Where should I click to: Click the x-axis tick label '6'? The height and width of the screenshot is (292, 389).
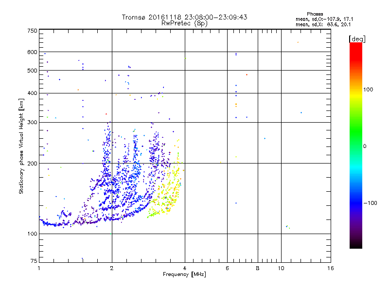[x=227, y=268]
